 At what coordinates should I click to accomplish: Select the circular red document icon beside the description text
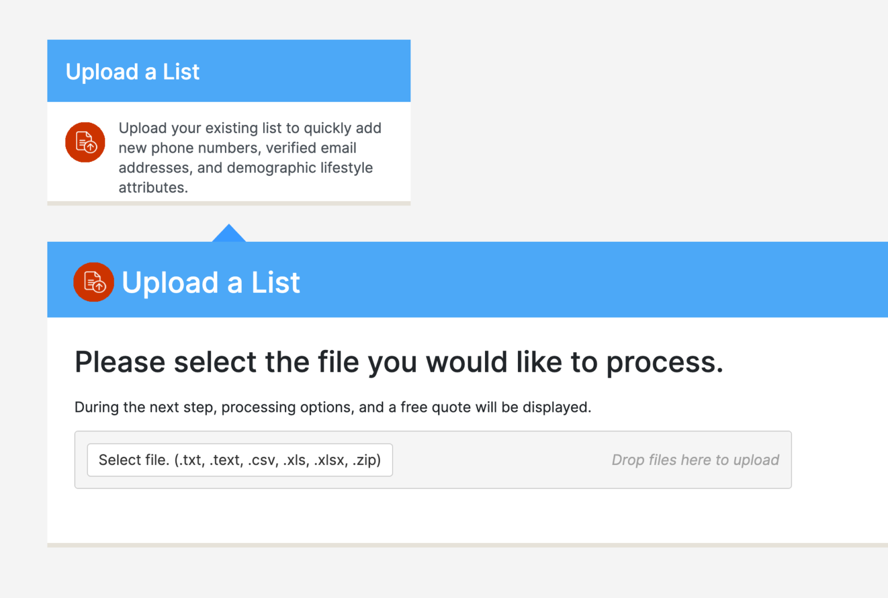[85, 142]
